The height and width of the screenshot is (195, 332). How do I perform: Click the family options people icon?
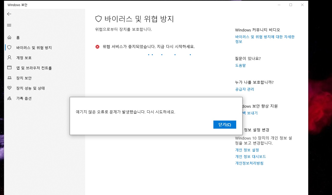tap(9, 98)
